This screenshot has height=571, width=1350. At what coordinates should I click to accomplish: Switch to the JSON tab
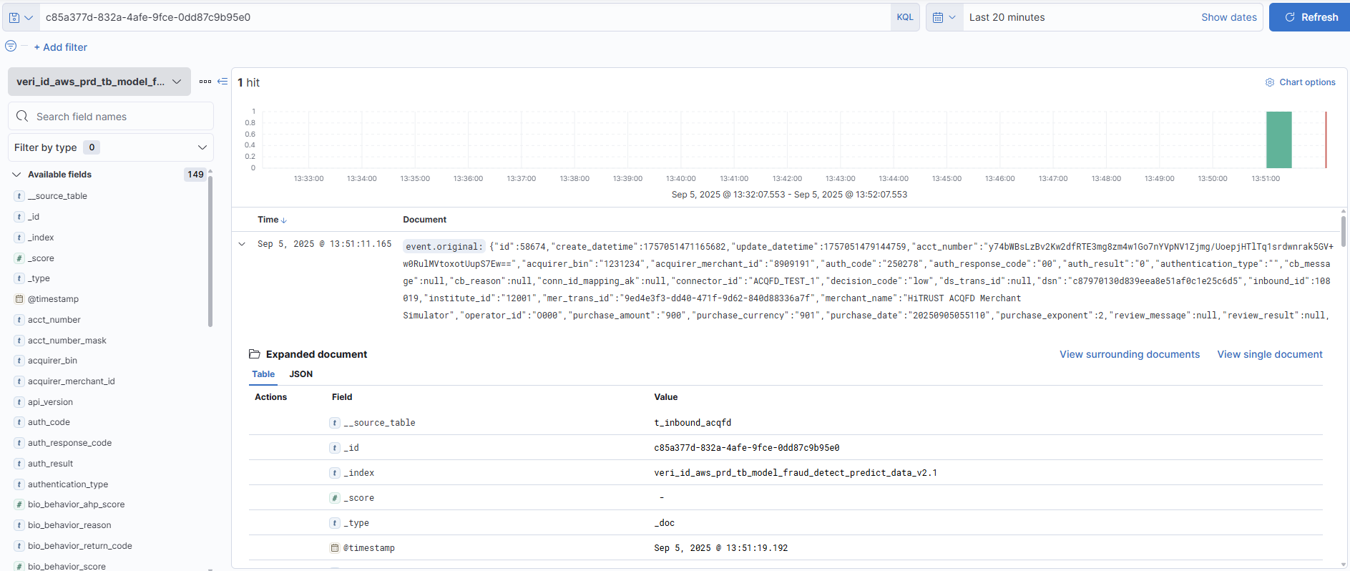[300, 374]
